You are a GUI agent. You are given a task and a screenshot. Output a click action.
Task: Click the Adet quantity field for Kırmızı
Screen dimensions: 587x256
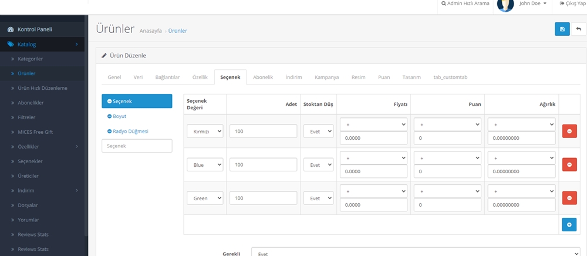pyautogui.click(x=263, y=132)
